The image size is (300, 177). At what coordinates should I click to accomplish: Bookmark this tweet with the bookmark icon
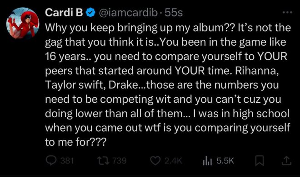(x=260, y=161)
